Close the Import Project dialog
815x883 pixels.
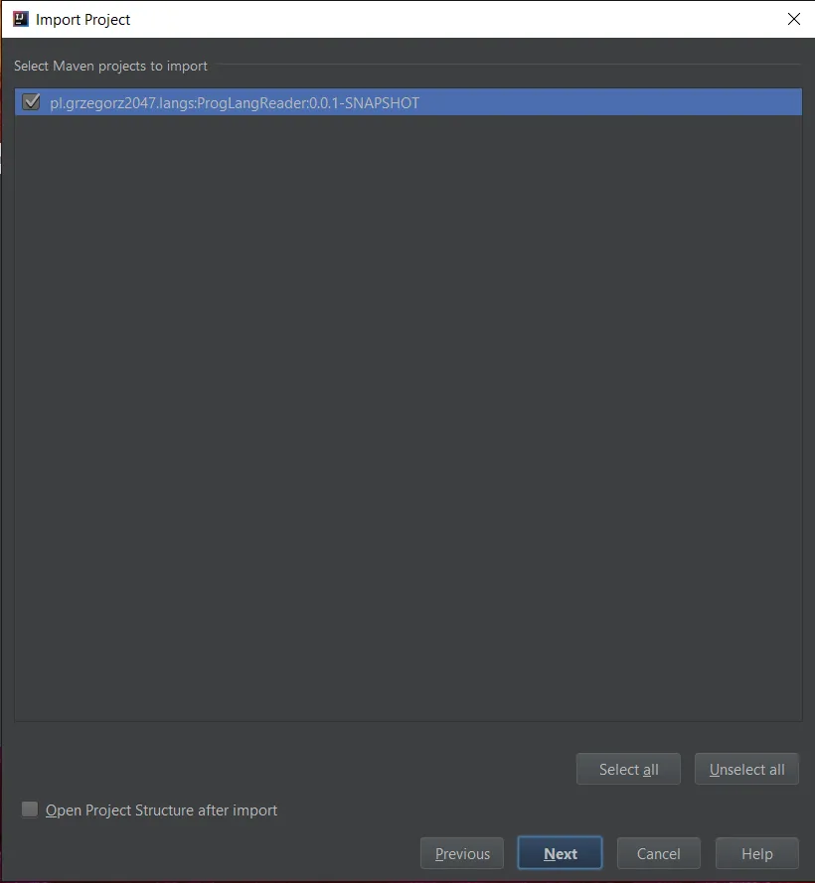[x=793, y=19]
